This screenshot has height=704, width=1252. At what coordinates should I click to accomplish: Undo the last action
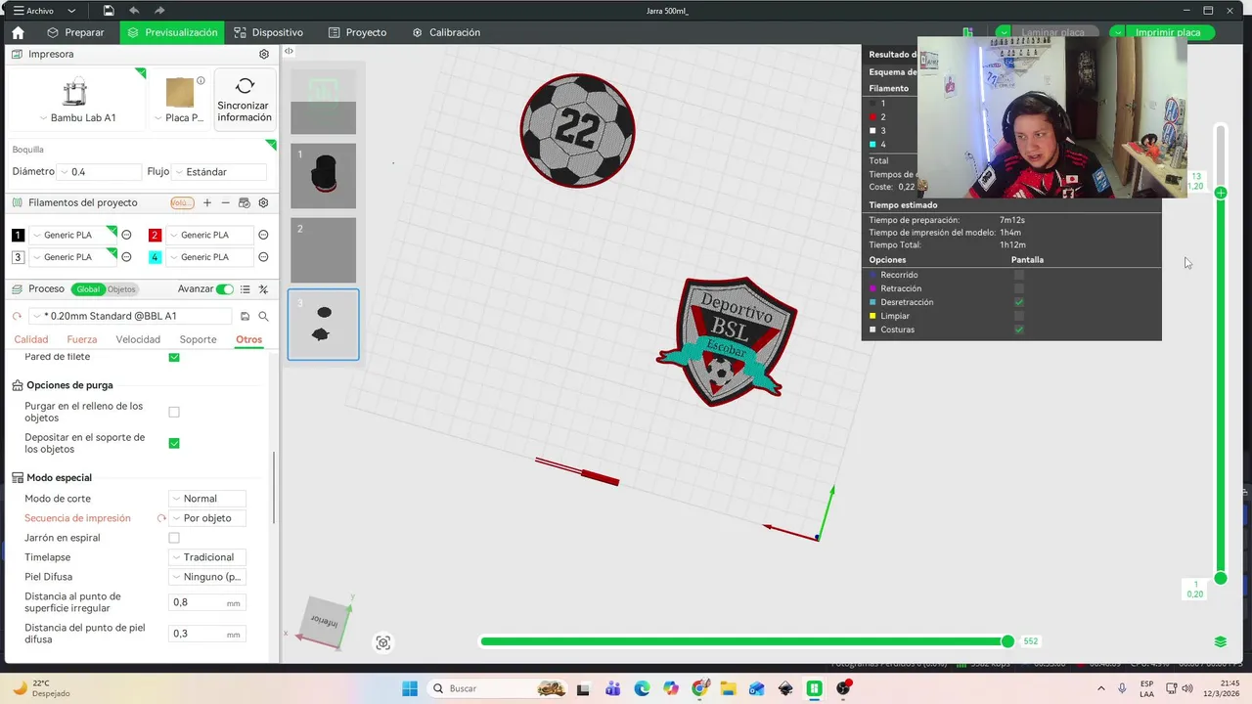pos(134,11)
